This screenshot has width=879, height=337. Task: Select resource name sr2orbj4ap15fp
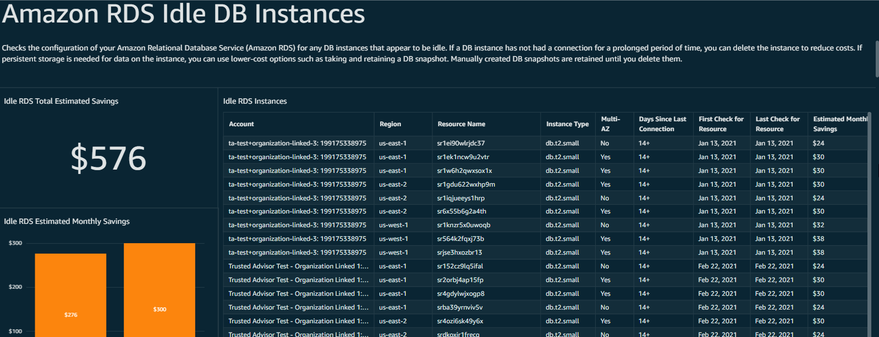pos(460,280)
